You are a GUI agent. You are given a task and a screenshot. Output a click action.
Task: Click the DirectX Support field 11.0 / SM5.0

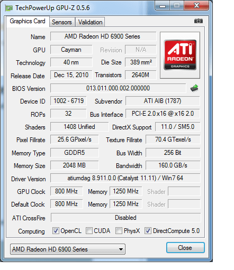[x=178, y=127]
